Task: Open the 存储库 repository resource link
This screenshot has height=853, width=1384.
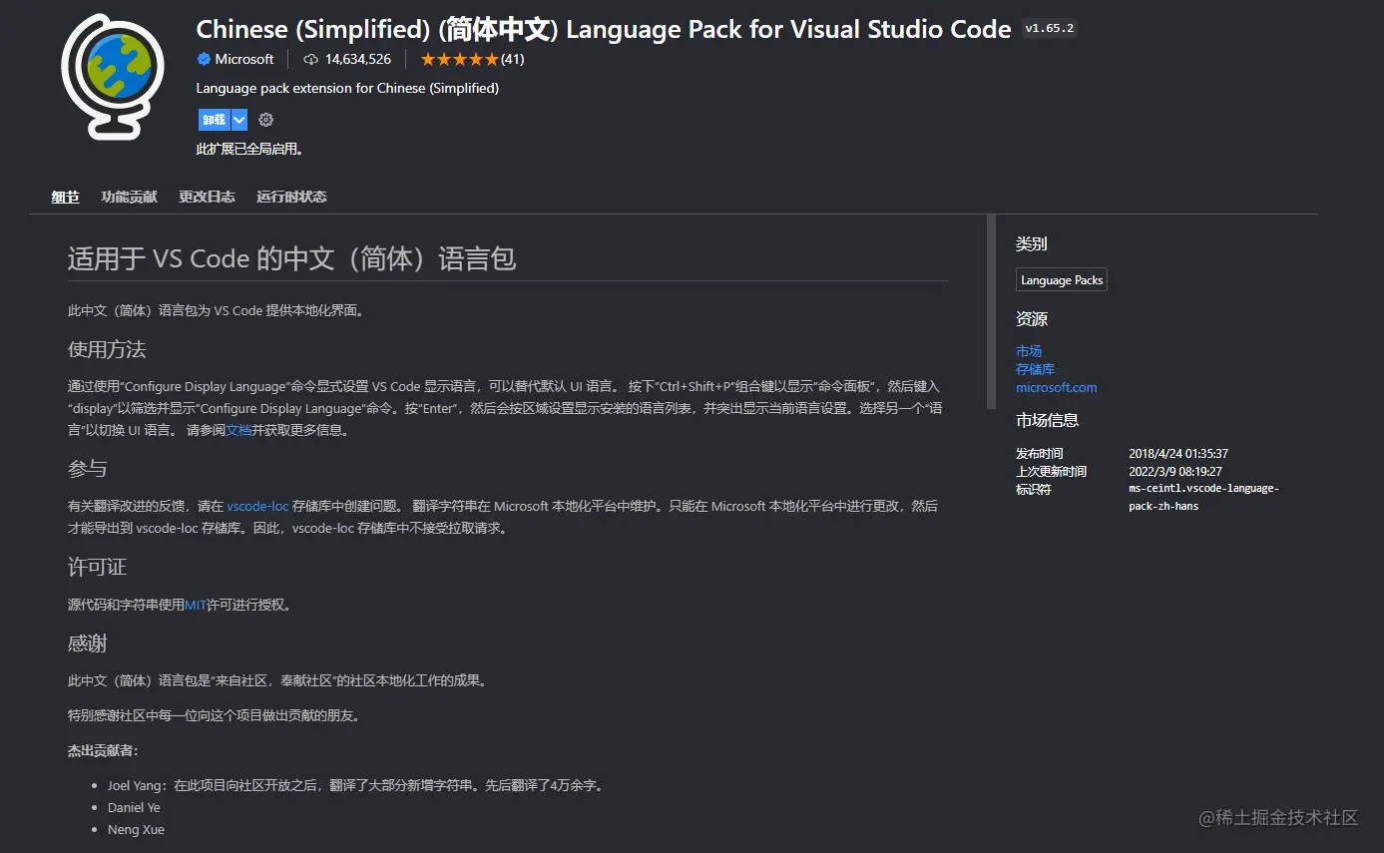Action: click(1035, 369)
